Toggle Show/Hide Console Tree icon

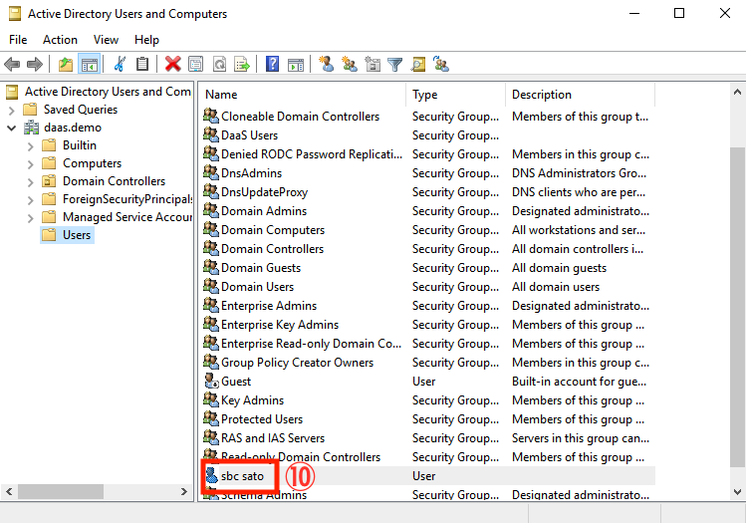[90, 64]
